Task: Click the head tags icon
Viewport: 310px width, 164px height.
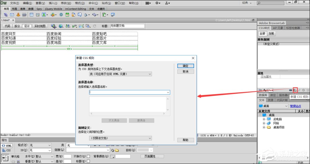Action: [86, 15]
